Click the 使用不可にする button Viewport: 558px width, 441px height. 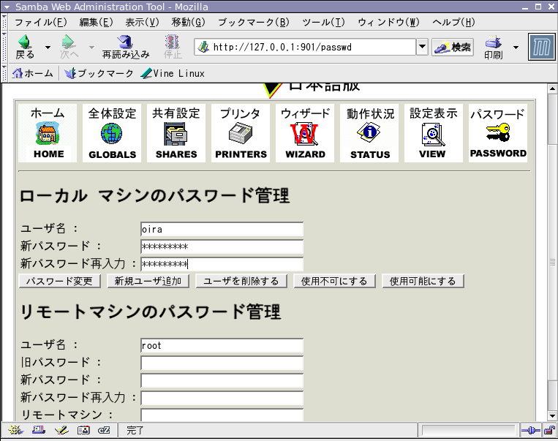tap(334, 281)
